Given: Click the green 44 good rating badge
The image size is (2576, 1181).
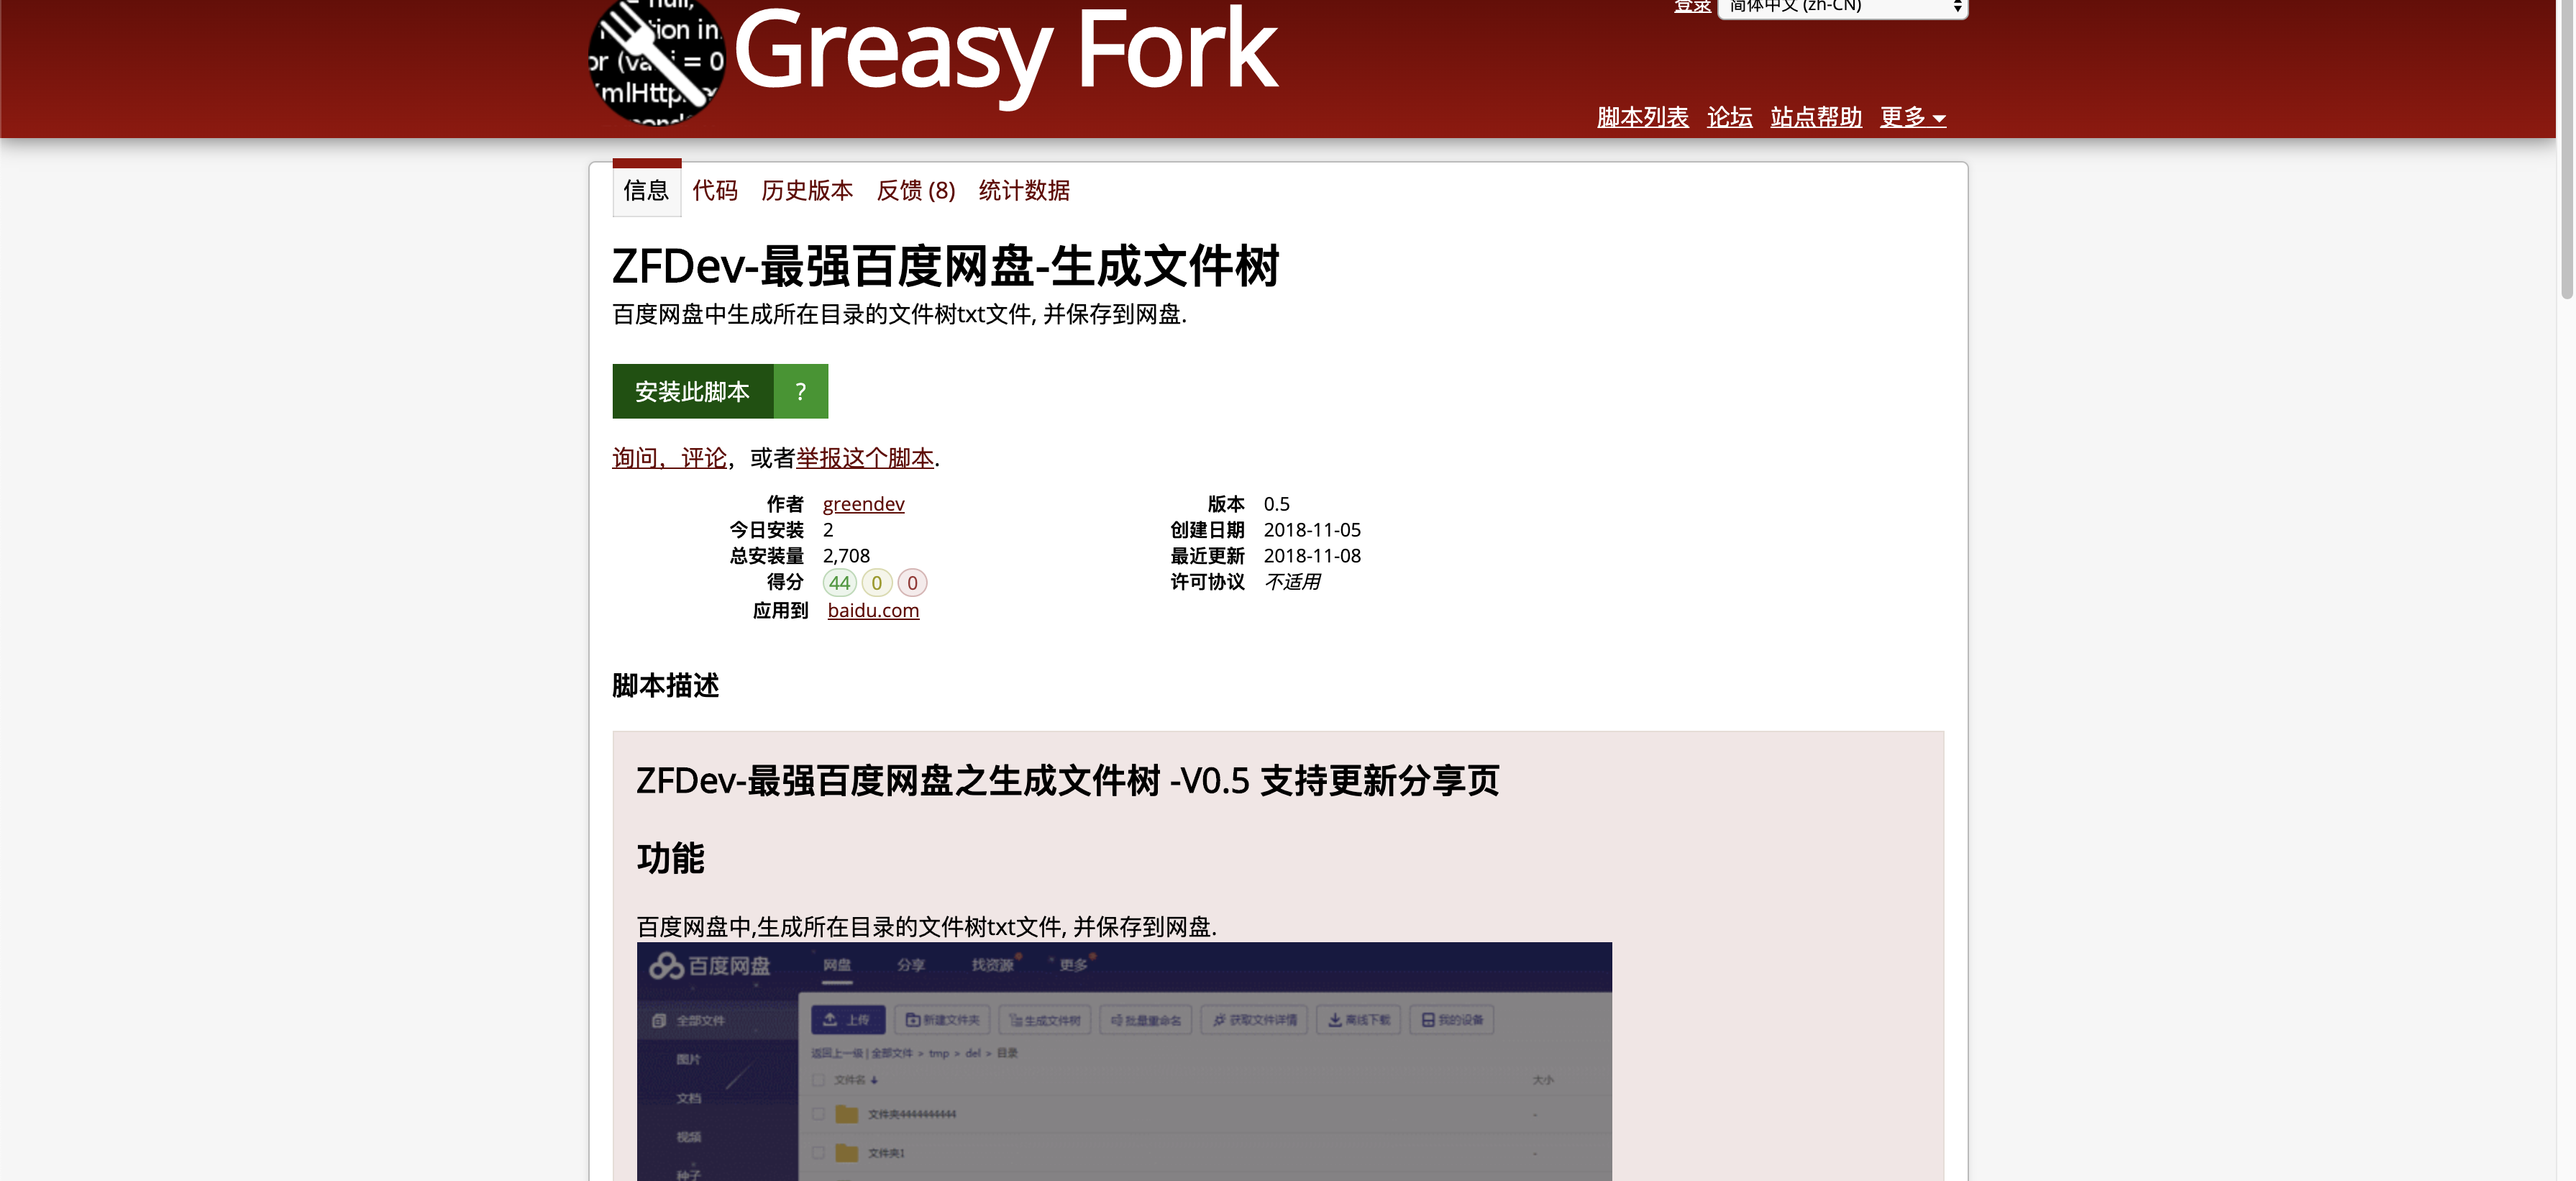Looking at the screenshot, I should [x=839, y=583].
